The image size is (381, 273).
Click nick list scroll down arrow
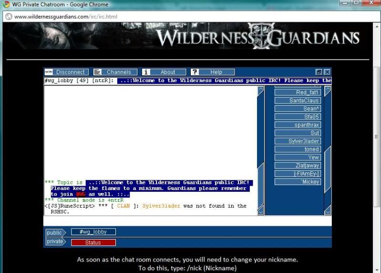click(x=328, y=210)
